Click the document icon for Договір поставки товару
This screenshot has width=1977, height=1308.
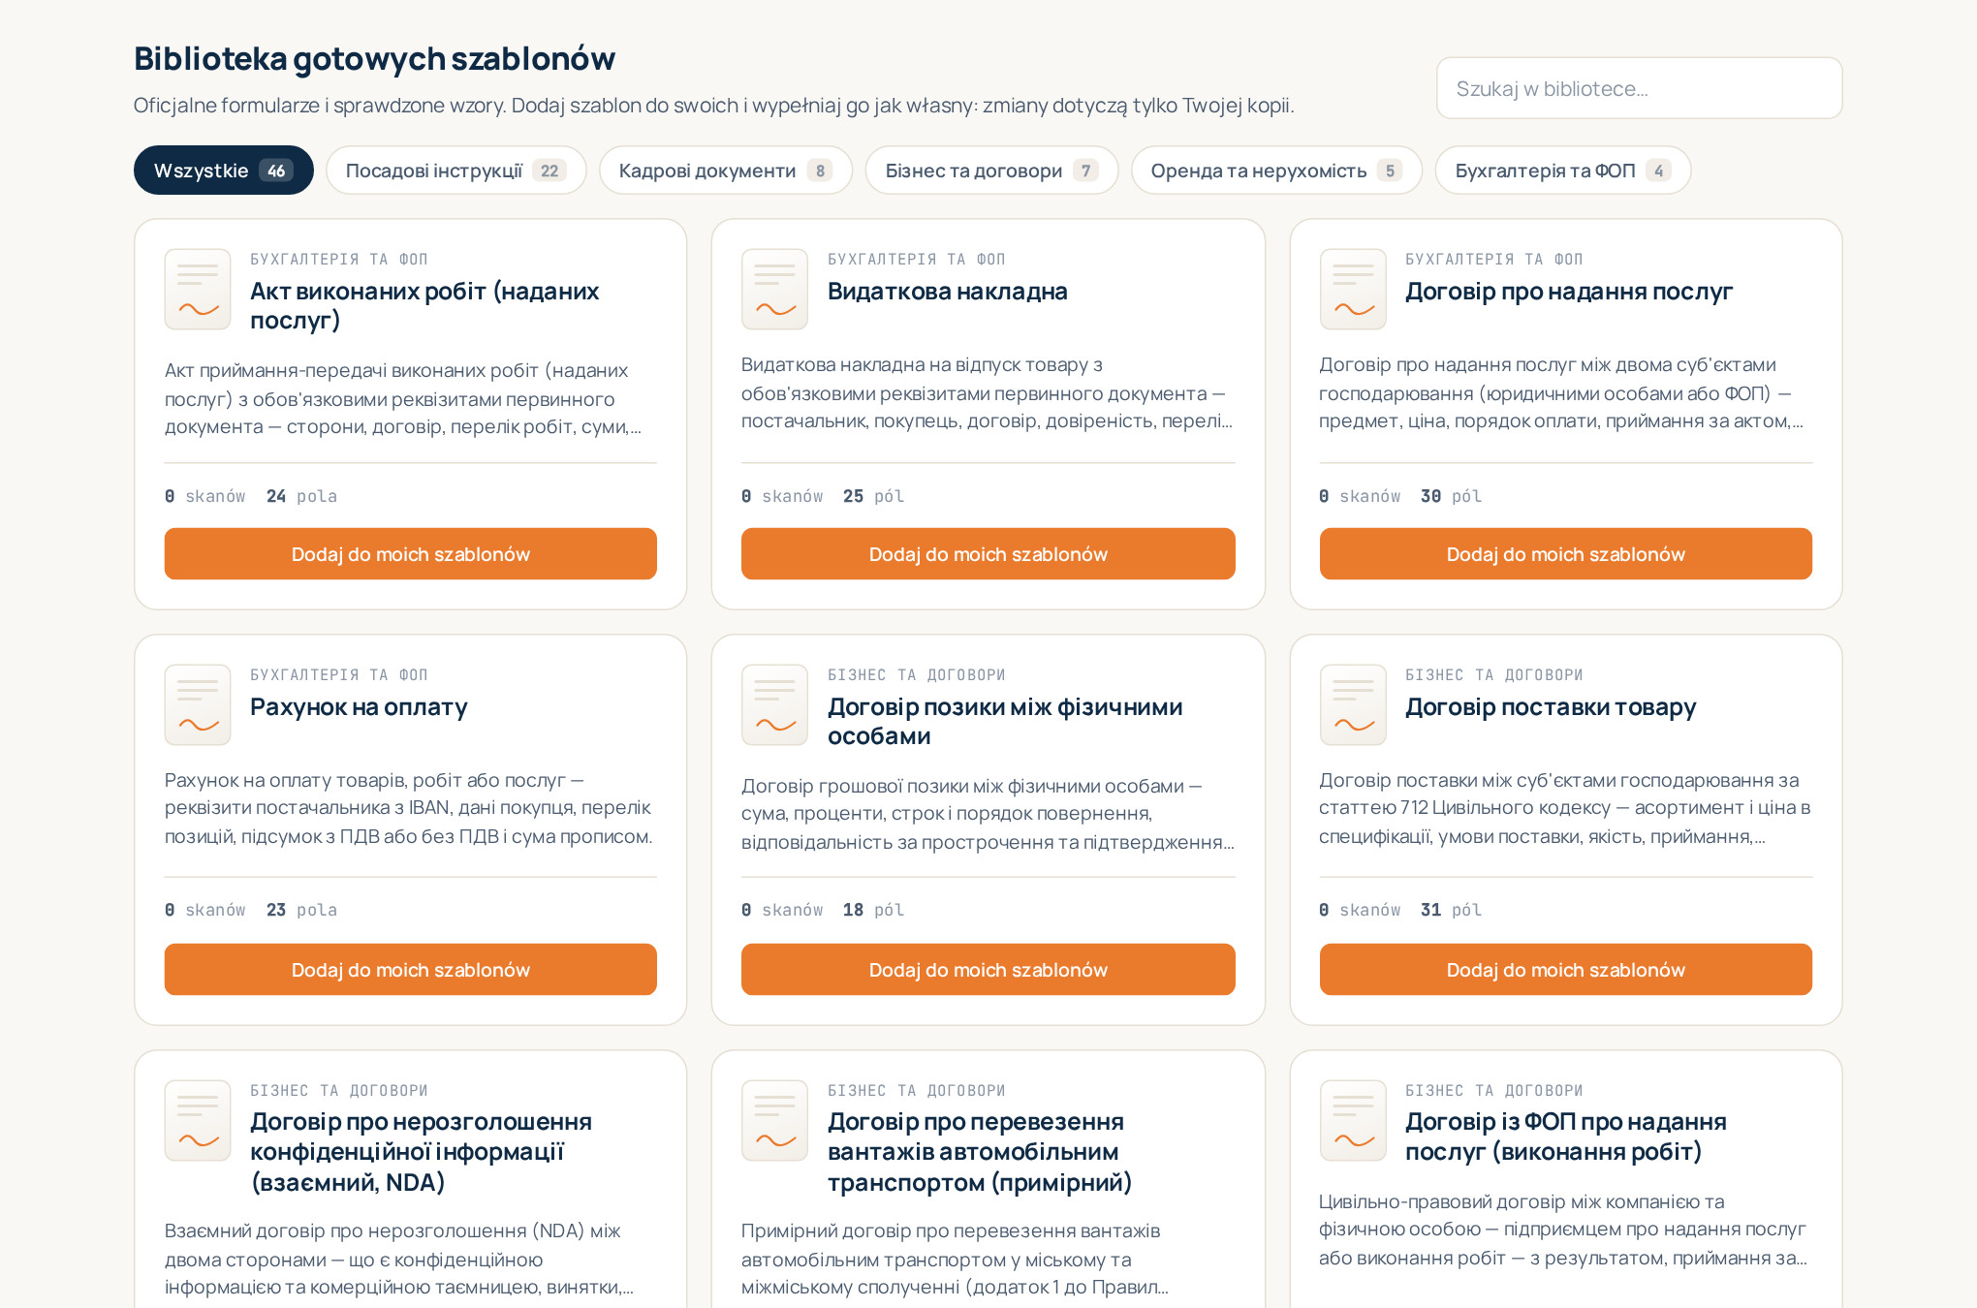1353,704
